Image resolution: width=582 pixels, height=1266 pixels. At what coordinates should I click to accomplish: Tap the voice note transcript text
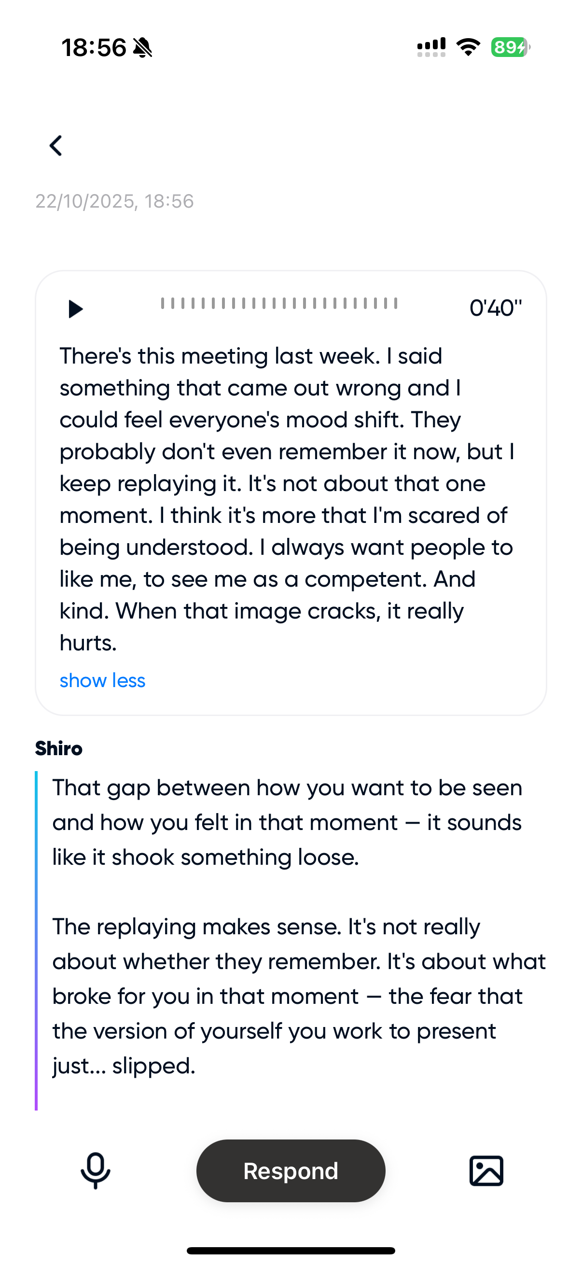tap(287, 499)
